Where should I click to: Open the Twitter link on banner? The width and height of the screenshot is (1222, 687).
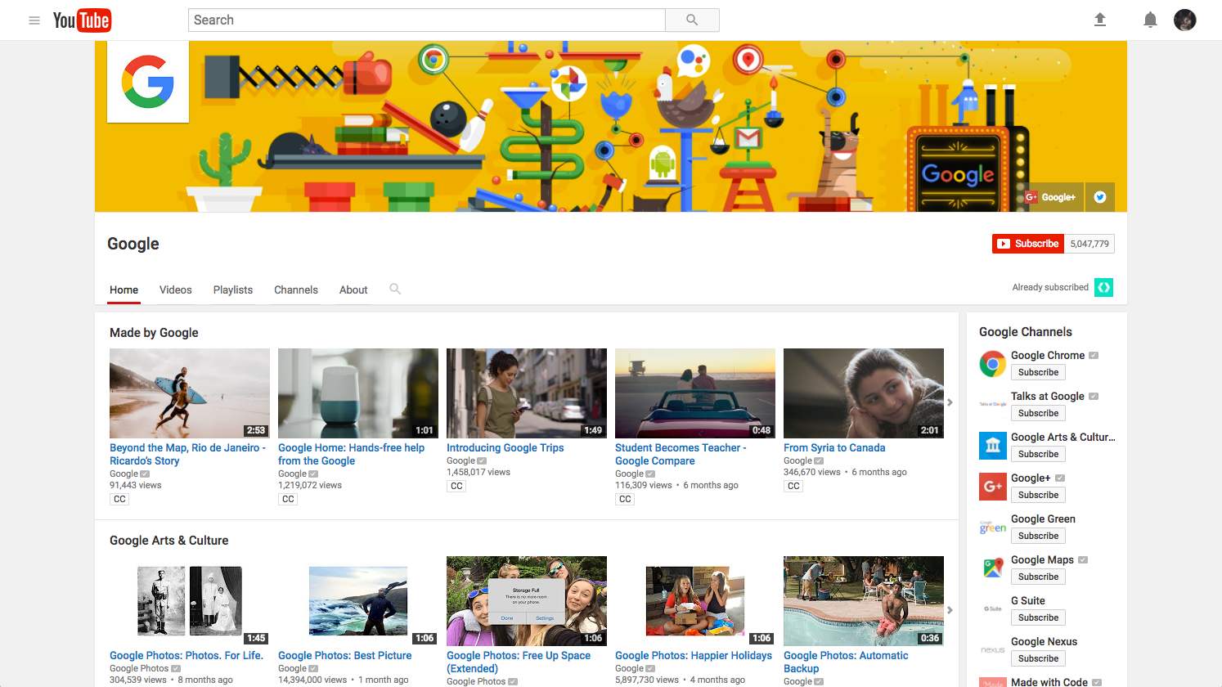point(1100,197)
